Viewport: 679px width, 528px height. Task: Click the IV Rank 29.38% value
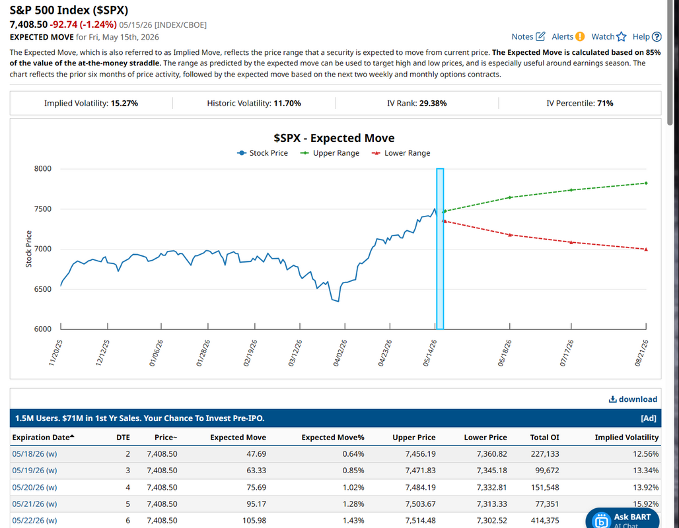pos(433,104)
